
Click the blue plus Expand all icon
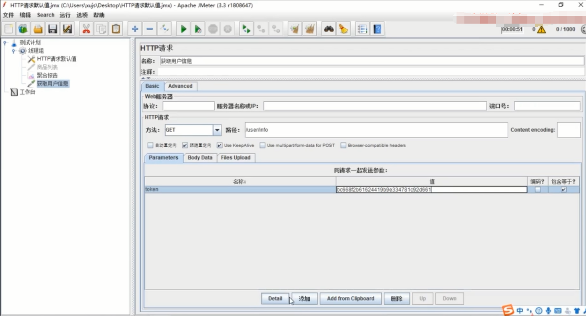[x=135, y=29]
